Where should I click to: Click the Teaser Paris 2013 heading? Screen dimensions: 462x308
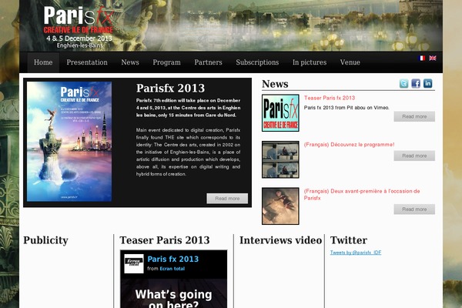point(165,240)
